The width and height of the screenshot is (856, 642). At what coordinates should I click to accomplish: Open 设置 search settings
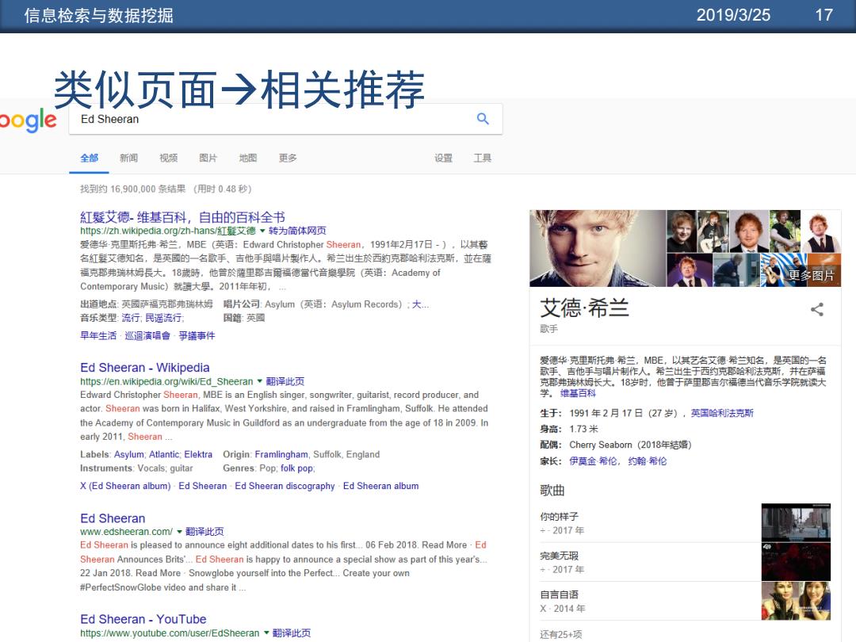pyautogui.click(x=443, y=158)
